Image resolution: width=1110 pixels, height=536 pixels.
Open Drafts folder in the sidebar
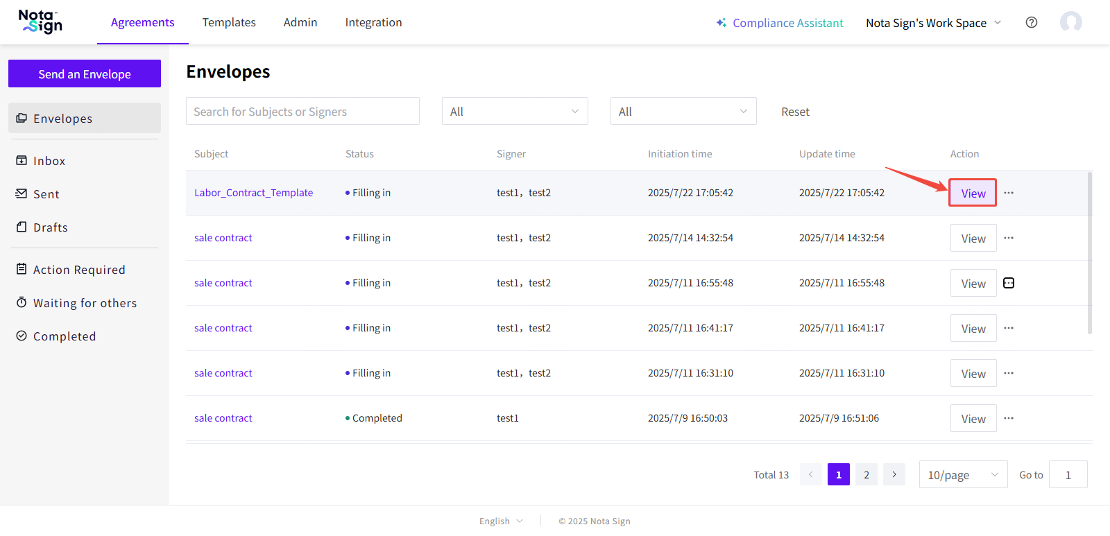pyautogui.click(x=50, y=227)
